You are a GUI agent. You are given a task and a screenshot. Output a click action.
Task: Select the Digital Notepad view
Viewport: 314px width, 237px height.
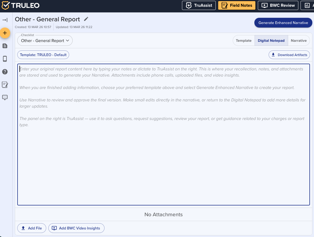click(271, 41)
